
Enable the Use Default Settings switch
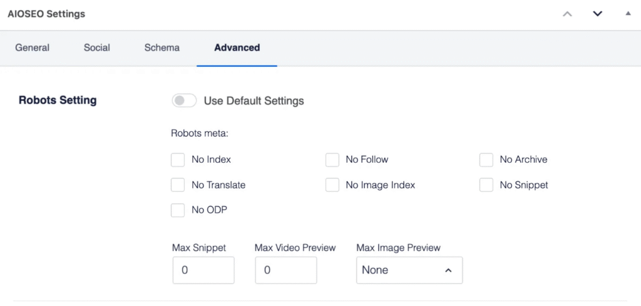click(184, 101)
